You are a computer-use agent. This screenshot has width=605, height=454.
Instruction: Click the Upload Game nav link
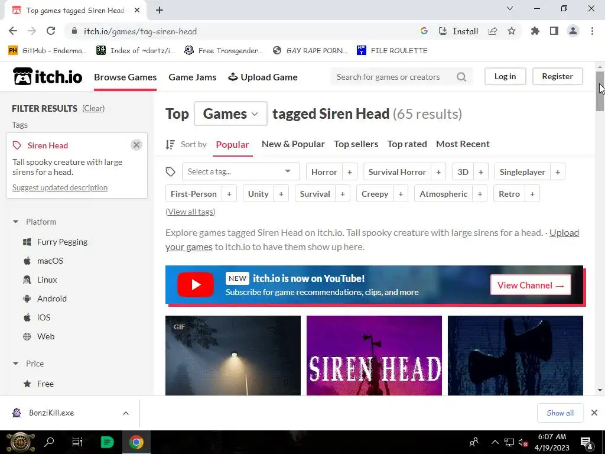pos(263,77)
